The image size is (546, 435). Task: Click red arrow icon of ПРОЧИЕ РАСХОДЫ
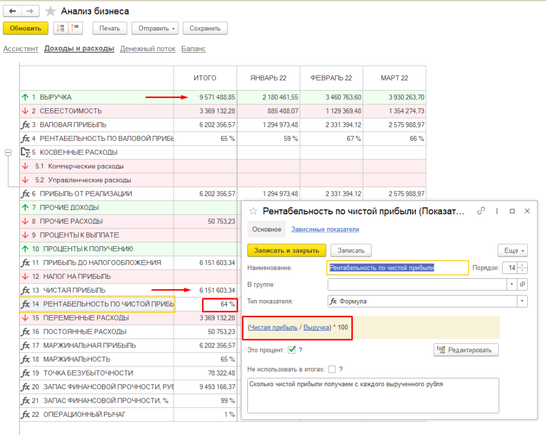coord(25,221)
